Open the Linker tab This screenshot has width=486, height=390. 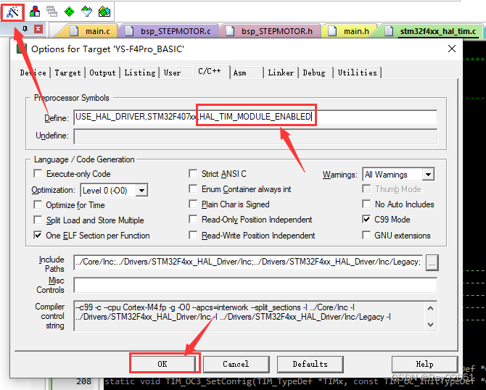[281, 72]
